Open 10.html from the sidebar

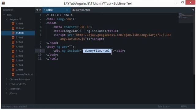(x=20, y=28)
